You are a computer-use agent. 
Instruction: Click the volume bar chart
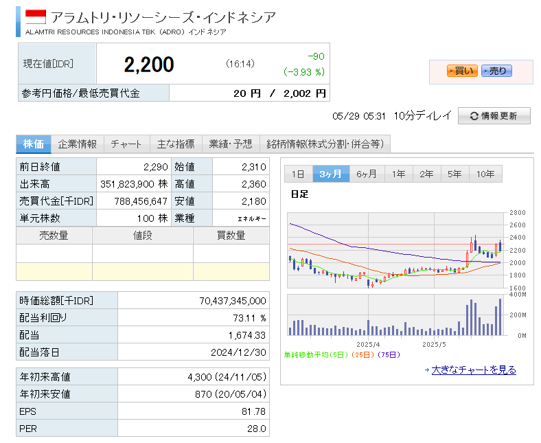click(x=395, y=315)
